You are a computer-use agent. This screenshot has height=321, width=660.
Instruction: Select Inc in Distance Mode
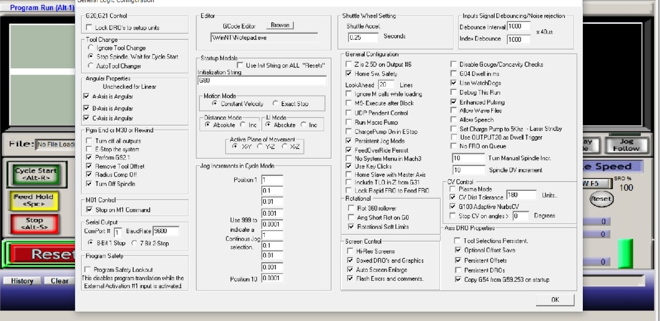pos(243,125)
